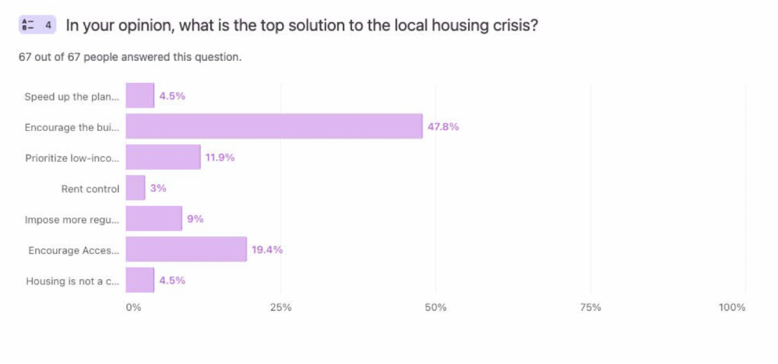Select the housing crisis question title
This screenshot has height=364, width=778.
[x=301, y=26]
